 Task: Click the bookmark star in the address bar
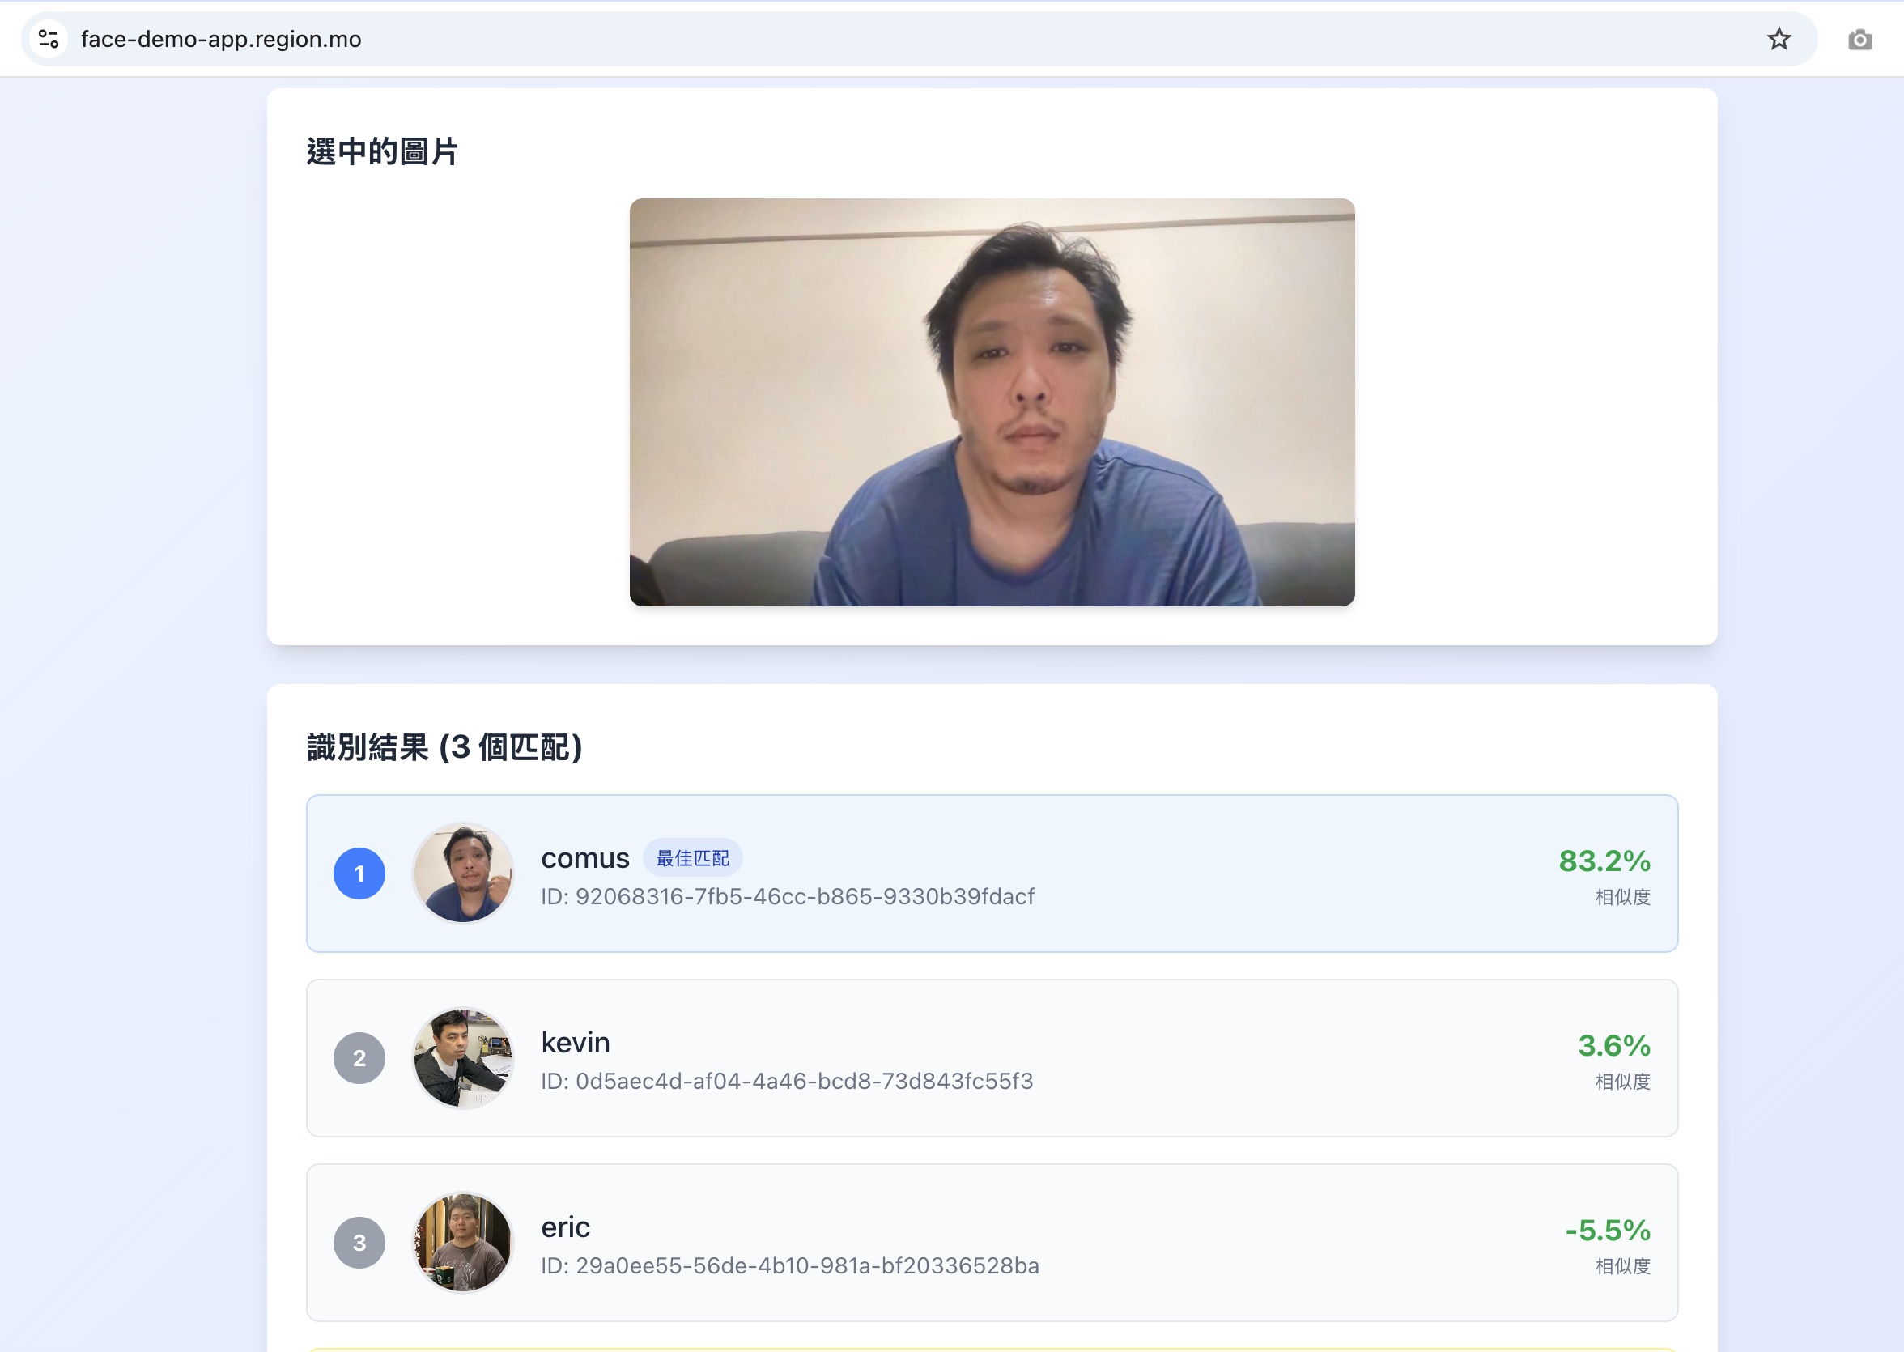tap(1779, 37)
